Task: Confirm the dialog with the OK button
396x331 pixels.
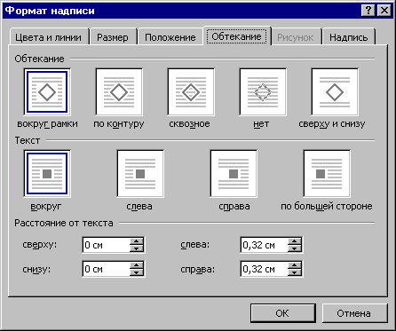Action: [283, 313]
